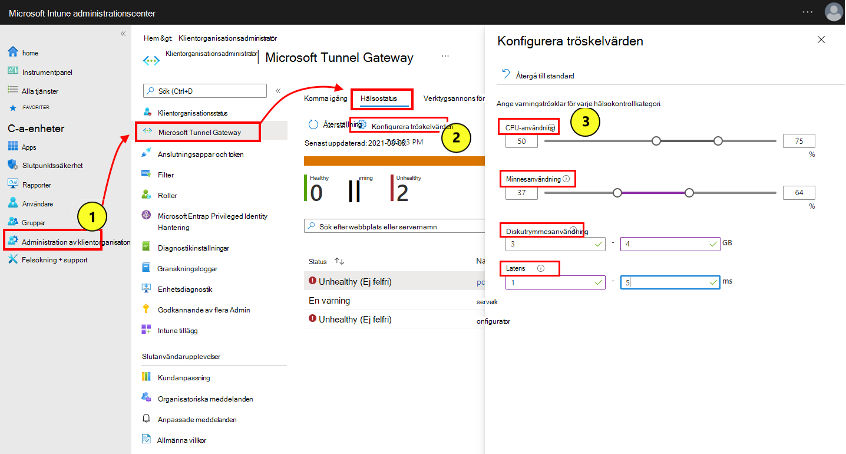This screenshot has height=454, width=846.
Task: Close the Konfigurera tröskelvärden panel
Action: 821,40
